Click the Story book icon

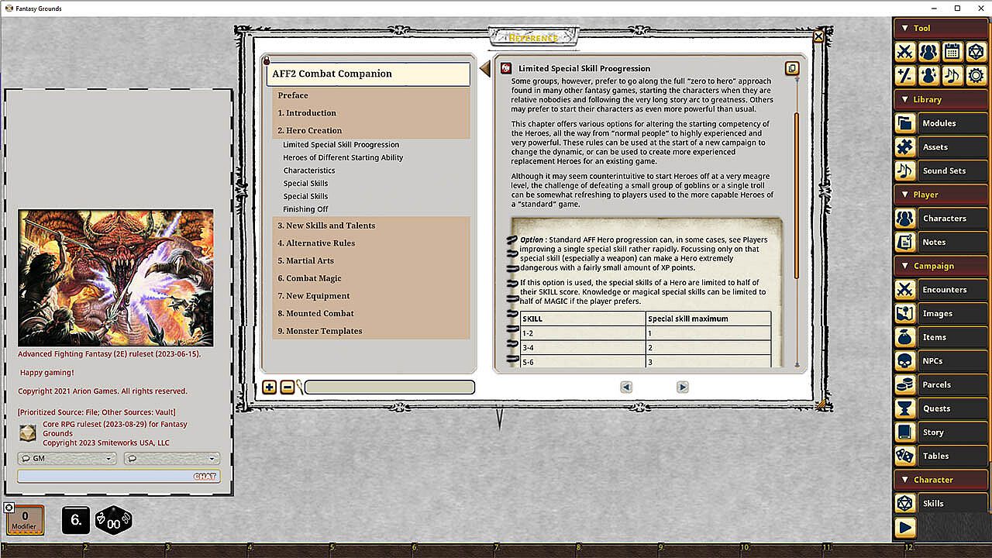pos(904,432)
